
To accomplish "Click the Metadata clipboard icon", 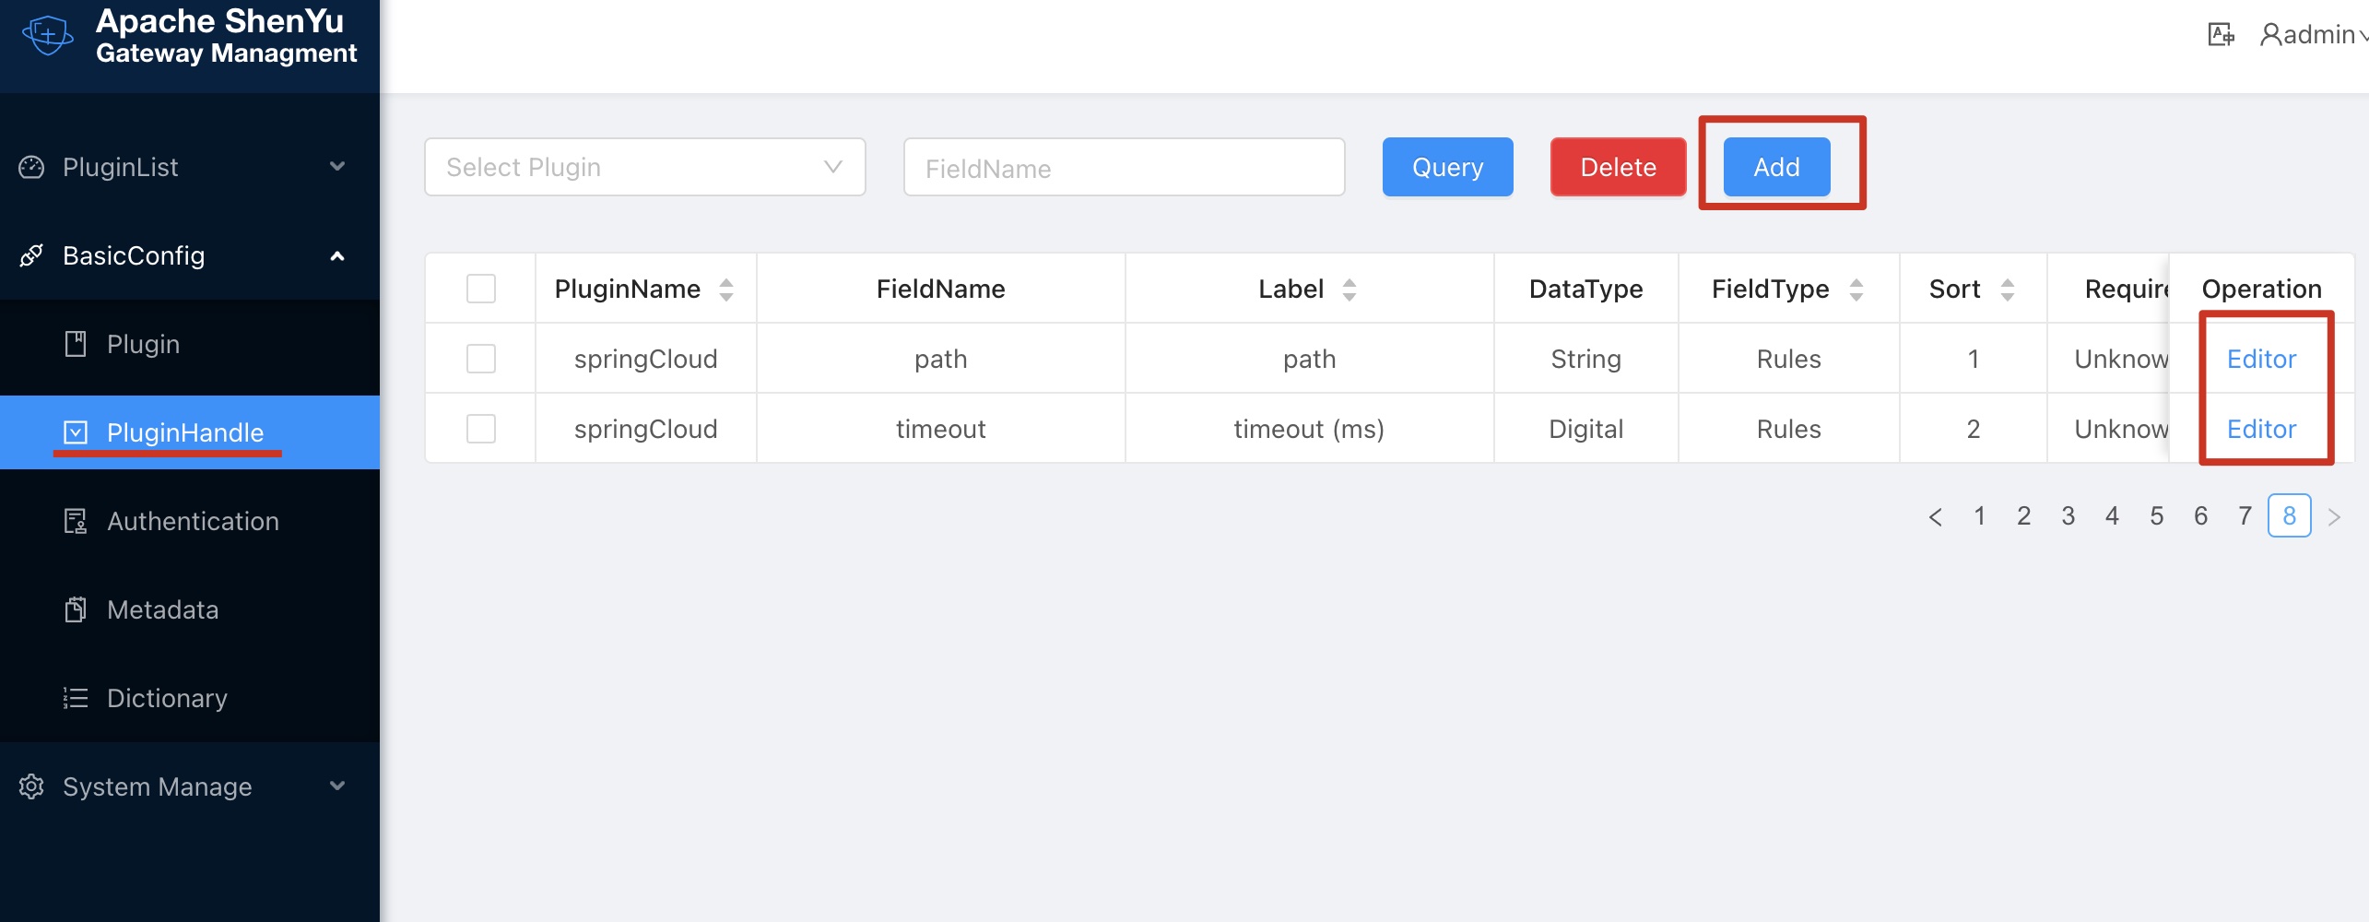I will [77, 609].
